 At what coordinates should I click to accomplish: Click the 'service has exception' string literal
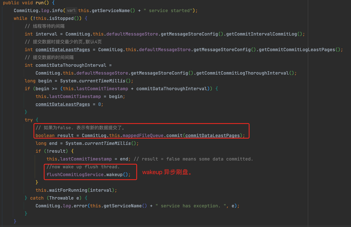pos(190,206)
